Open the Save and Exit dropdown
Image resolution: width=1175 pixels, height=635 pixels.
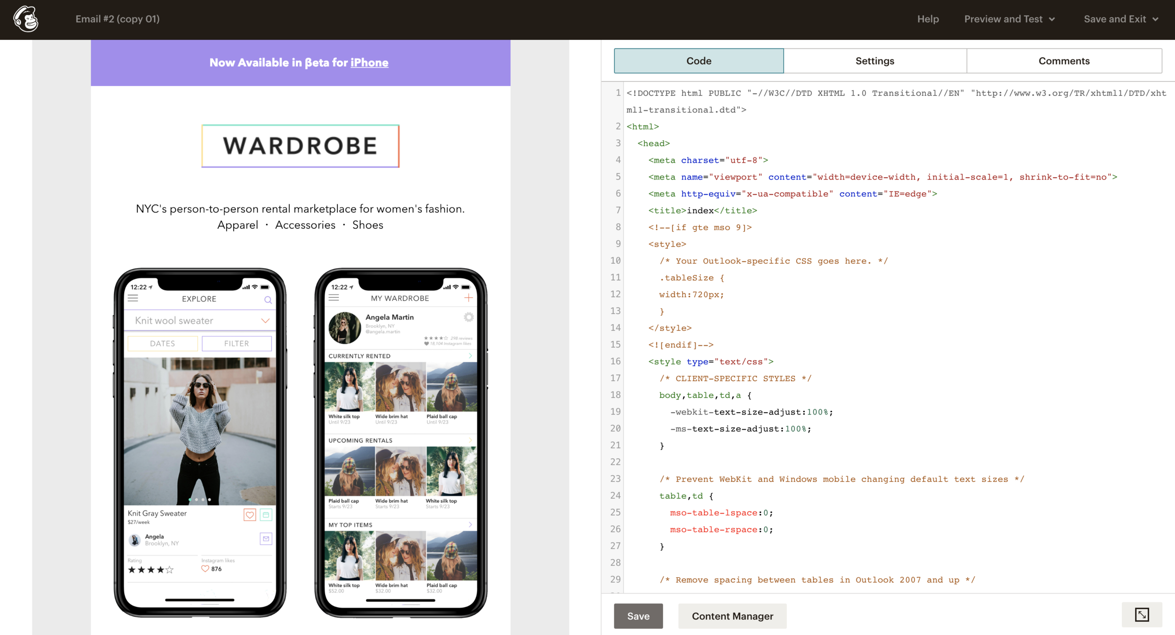click(x=1121, y=19)
